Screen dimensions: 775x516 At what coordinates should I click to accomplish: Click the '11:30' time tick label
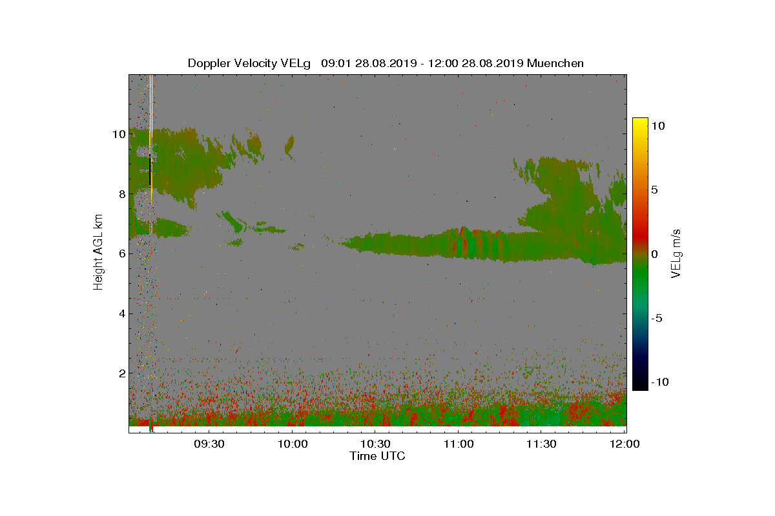[541, 444]
